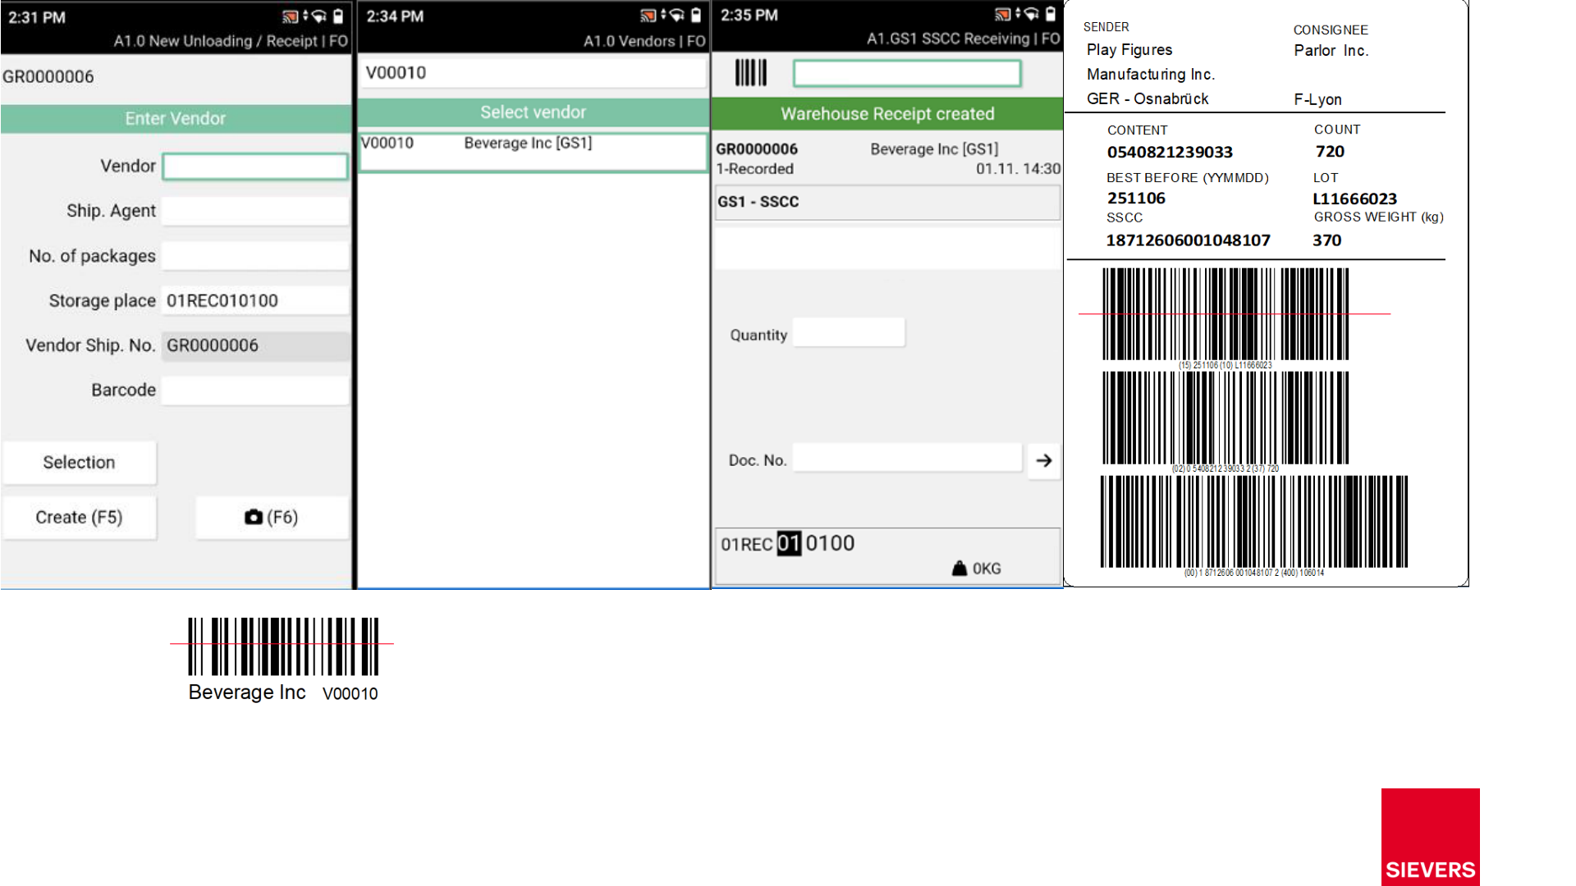The height and width of the screenshot is (886, 1576).
Task: Click the content number 0540821239033 on label
Action: [1170, 153]
